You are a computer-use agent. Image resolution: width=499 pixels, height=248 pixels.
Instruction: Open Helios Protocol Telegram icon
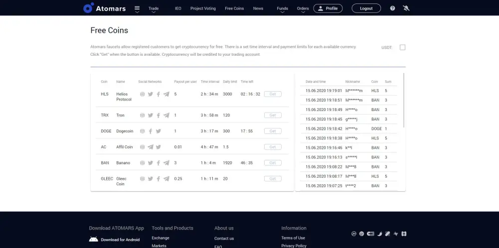pyautogui.click(x=166, y=94)
